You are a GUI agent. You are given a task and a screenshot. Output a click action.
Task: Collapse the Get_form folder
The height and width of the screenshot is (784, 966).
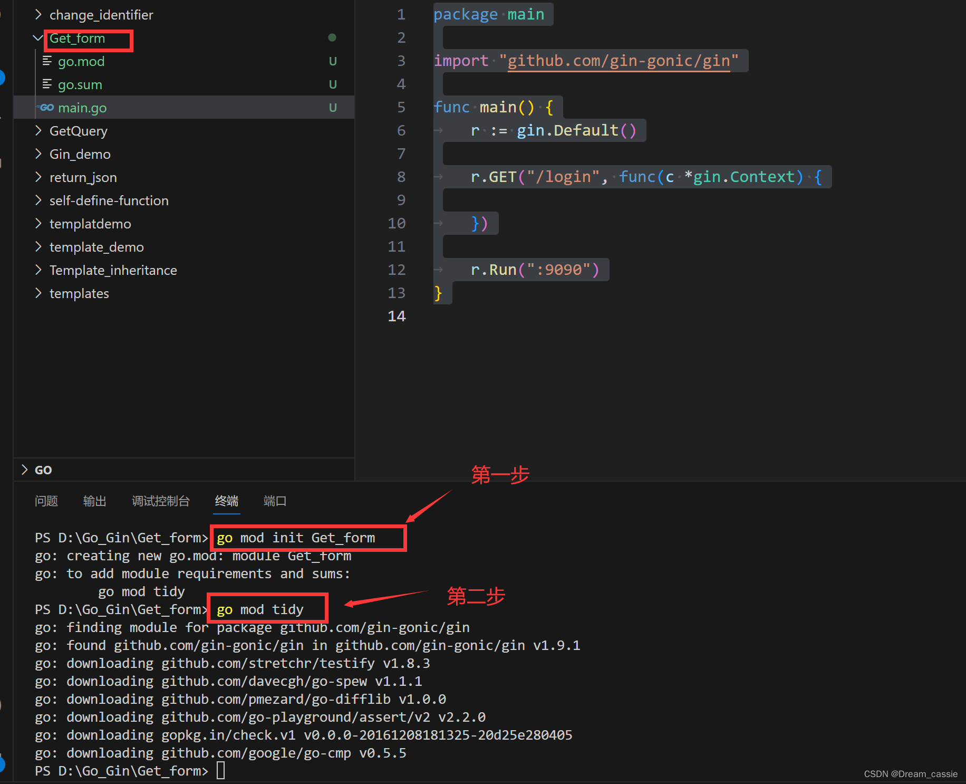coord(37,37)
